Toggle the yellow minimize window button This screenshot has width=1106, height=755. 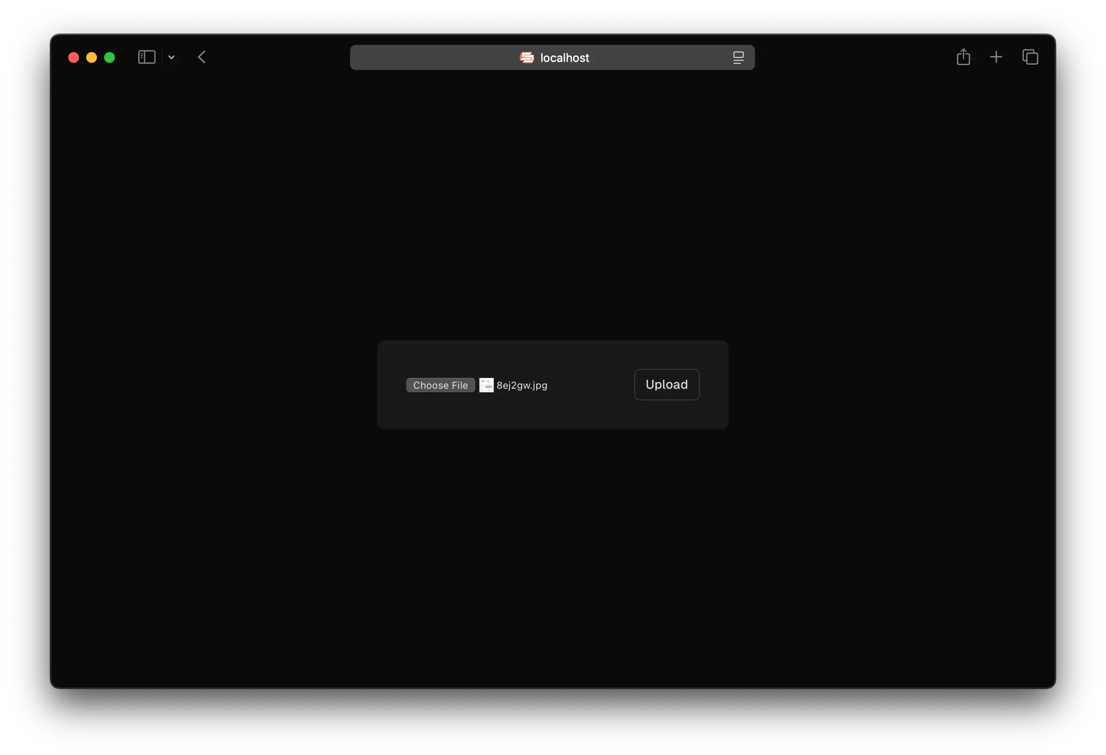click(x=91, y=56)
